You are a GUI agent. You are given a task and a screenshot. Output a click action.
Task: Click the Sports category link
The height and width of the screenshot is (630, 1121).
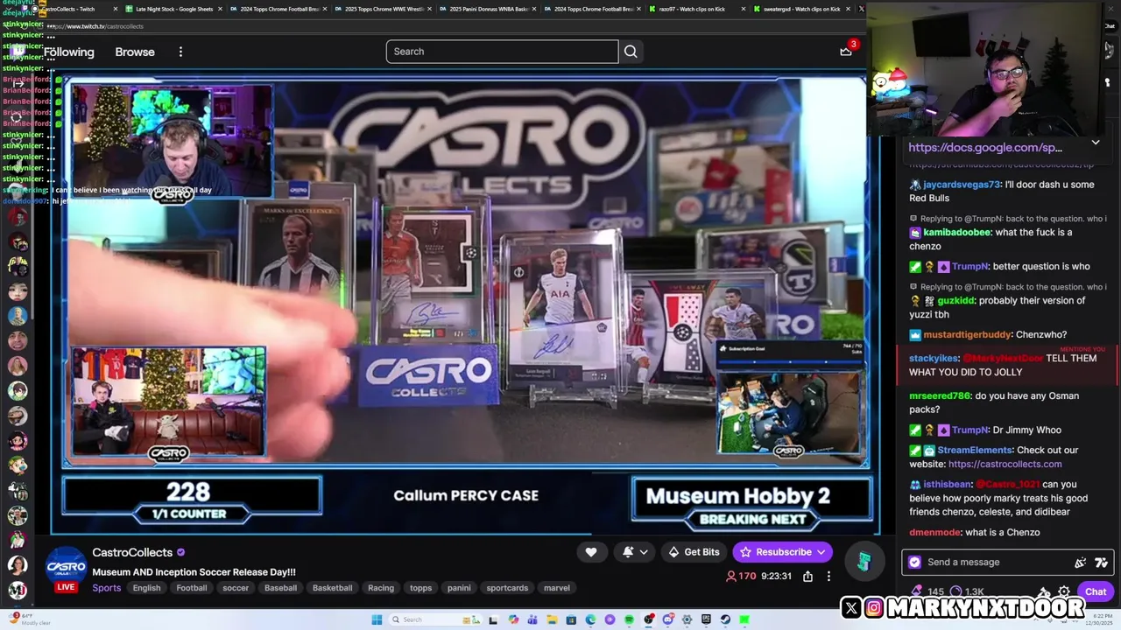point(107,588)
